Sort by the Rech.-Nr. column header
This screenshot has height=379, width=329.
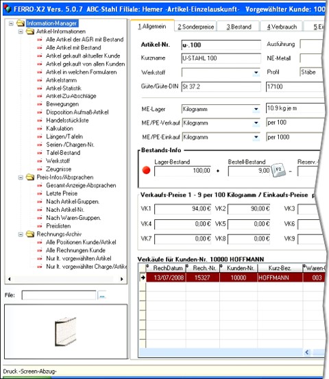[203, 268]
